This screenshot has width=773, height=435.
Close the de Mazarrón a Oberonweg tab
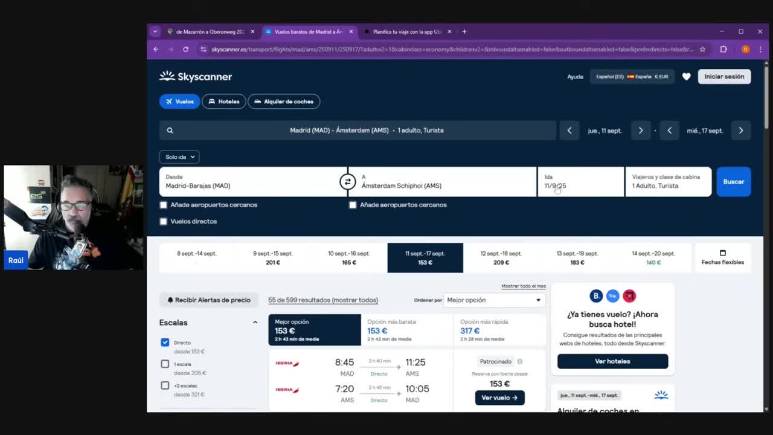pos(252,31)
